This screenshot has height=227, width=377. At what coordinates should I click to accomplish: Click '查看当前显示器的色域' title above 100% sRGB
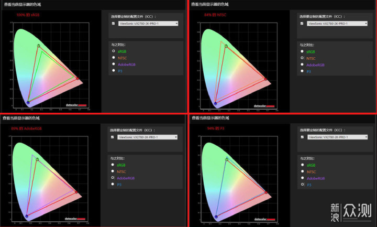23,5
